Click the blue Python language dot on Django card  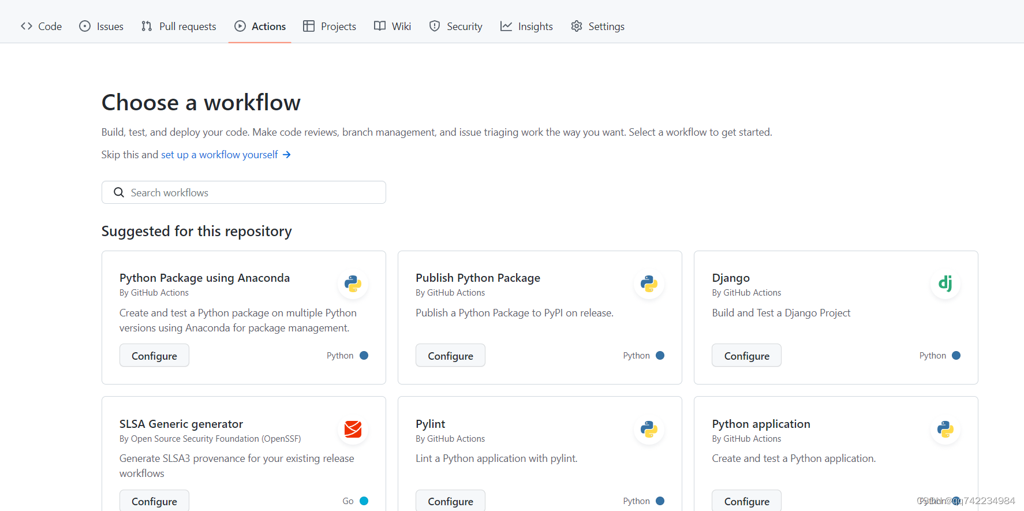point(956,356)
